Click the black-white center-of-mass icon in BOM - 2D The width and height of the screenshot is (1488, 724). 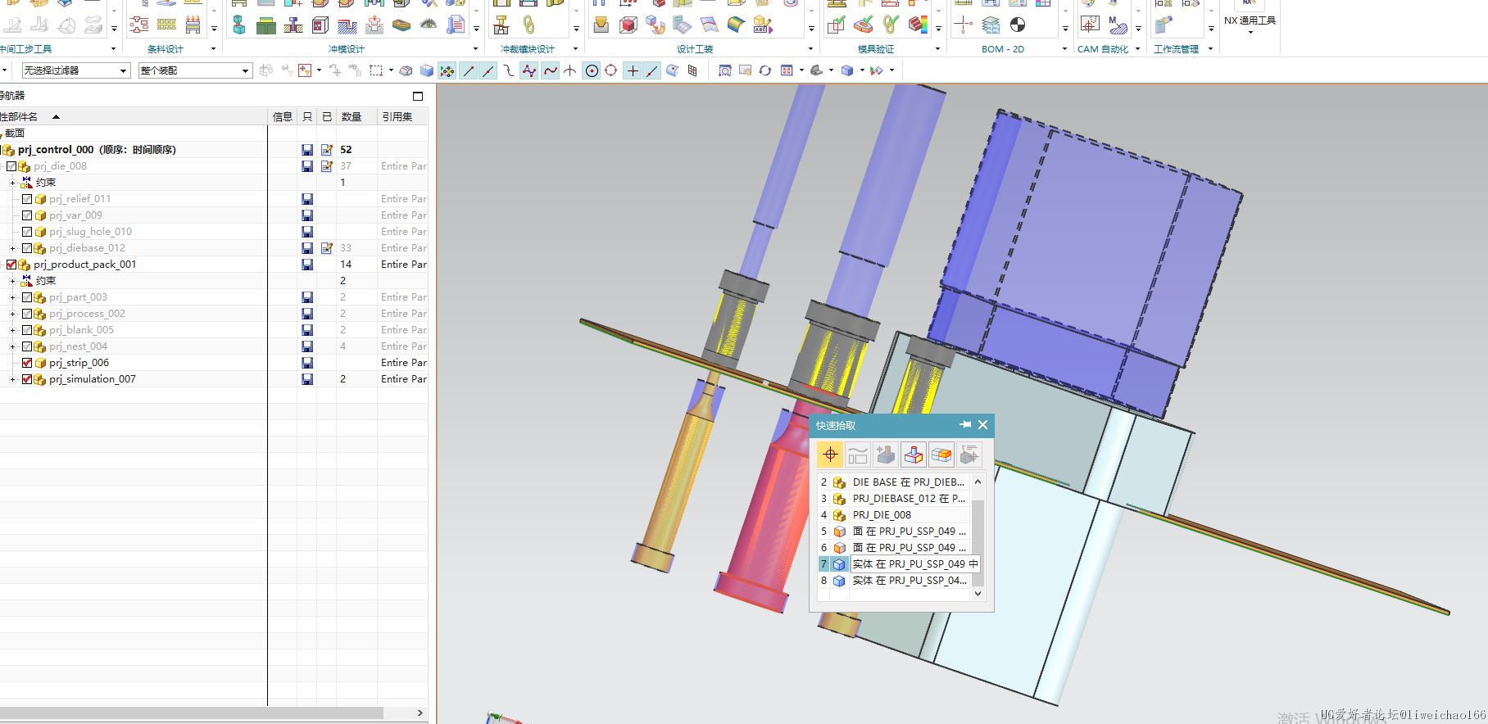[1018, 25]
